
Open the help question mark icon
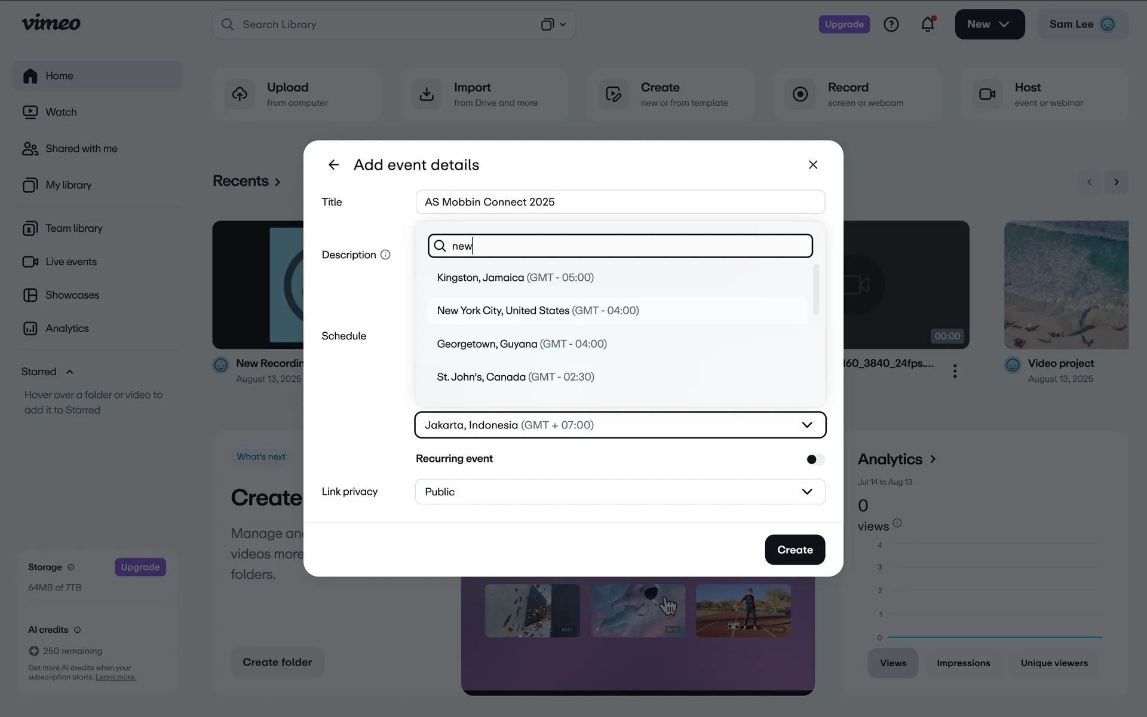pyautogui.click(x=891, y=24)
